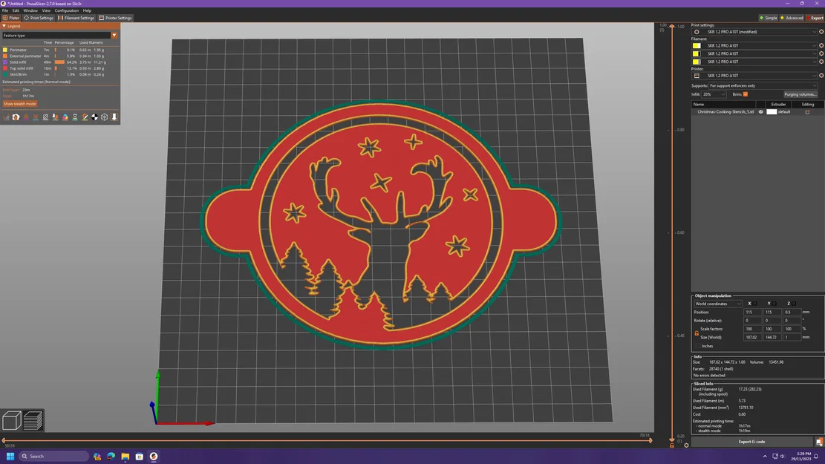Viewport: 825px width, 464px height.
Task: Open Printer settings gear icon at right edge
Action: (821, 75)
